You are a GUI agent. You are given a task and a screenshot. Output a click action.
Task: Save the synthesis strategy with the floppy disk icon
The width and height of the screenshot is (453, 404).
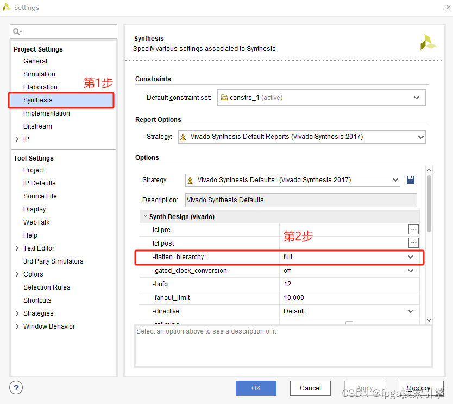pyautogui.click(x=411, y=180)
